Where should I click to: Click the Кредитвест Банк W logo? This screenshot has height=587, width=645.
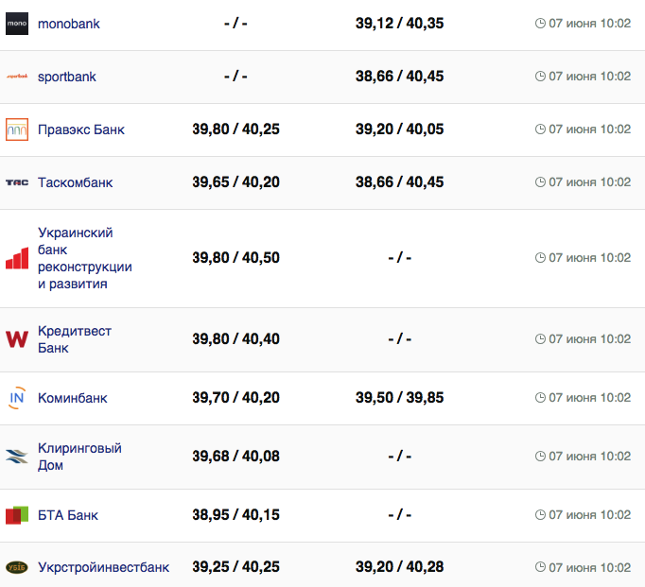point(17,339)
